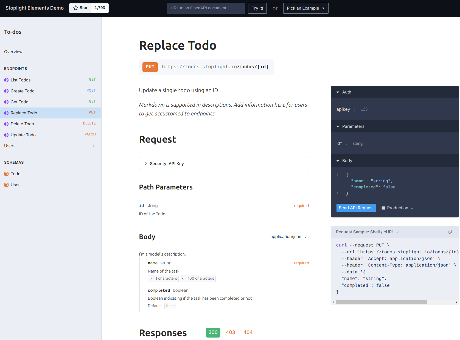Expand the Security: API Key panel
Viewport: 460px width, 340px height.
pyautogui.click(x=224, y=164)
